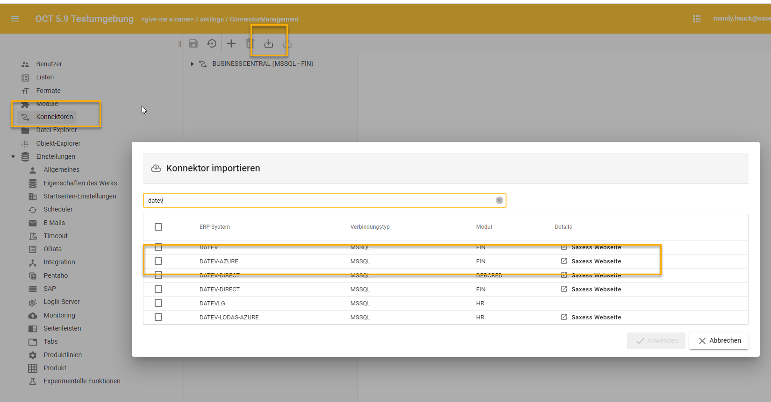
Task: Open the hamburger menu
Action: point(15,19)
